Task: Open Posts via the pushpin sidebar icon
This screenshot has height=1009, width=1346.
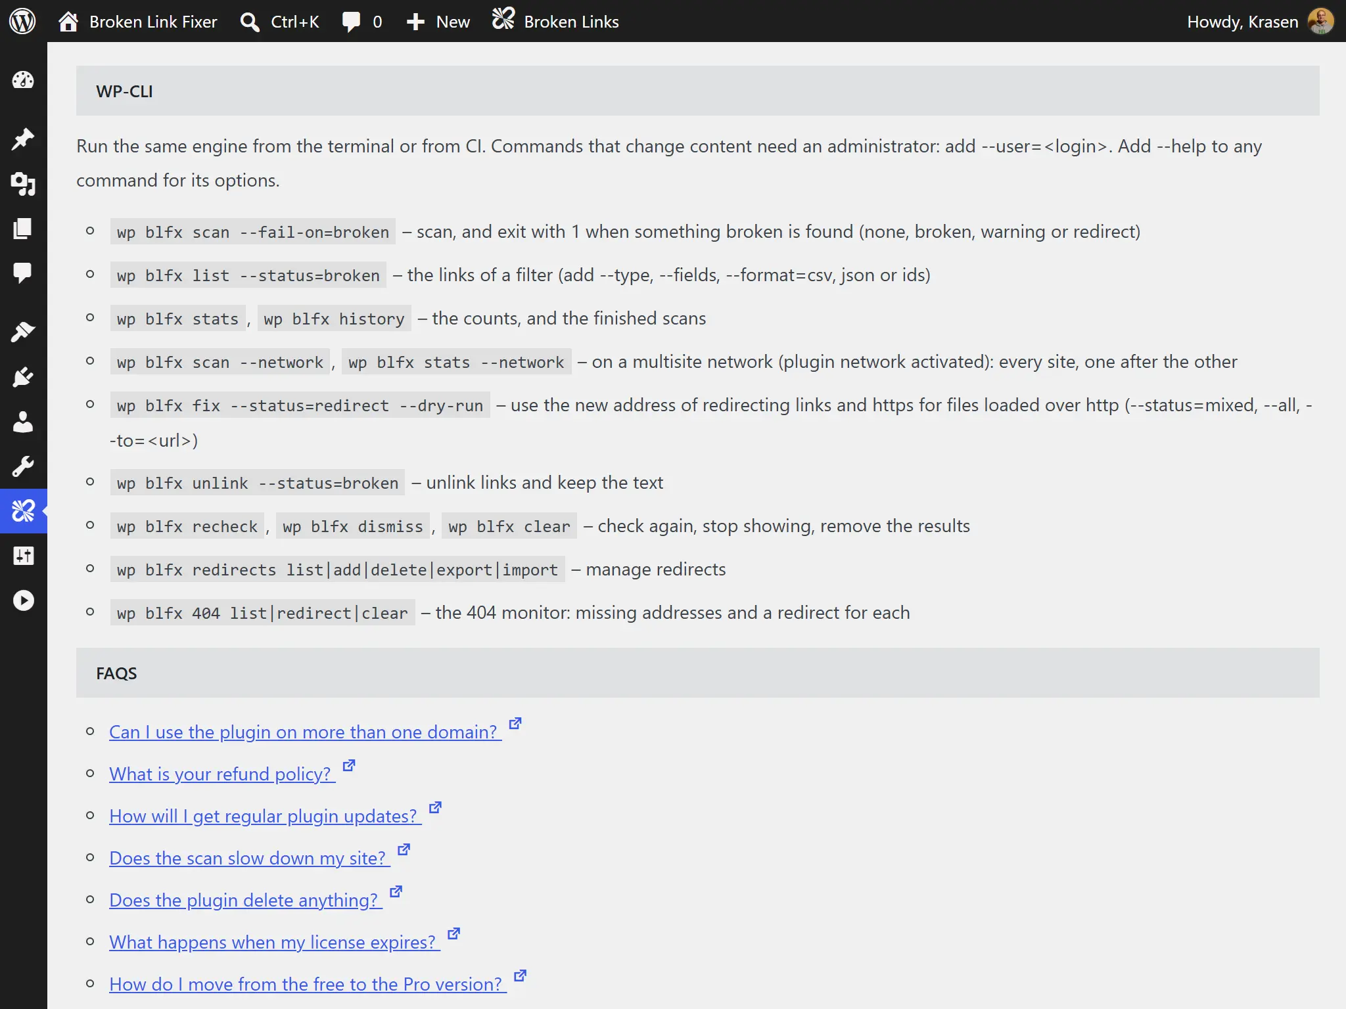Action: tap(23, 139)
